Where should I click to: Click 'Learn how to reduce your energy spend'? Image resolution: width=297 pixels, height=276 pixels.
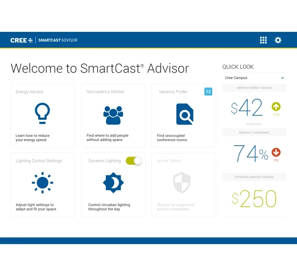(x=32, y=138)
